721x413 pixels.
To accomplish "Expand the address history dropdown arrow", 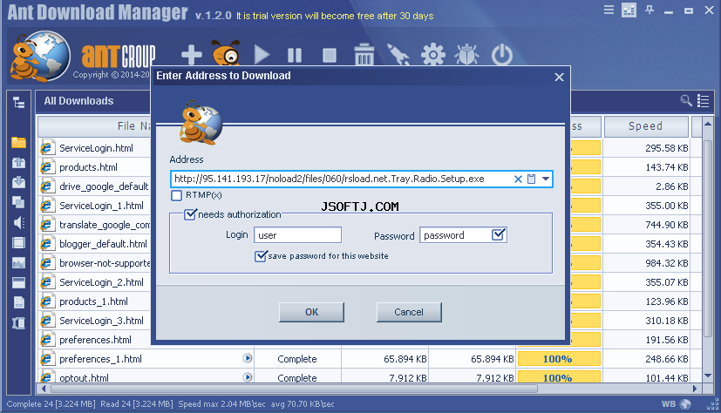I will 546,179.
